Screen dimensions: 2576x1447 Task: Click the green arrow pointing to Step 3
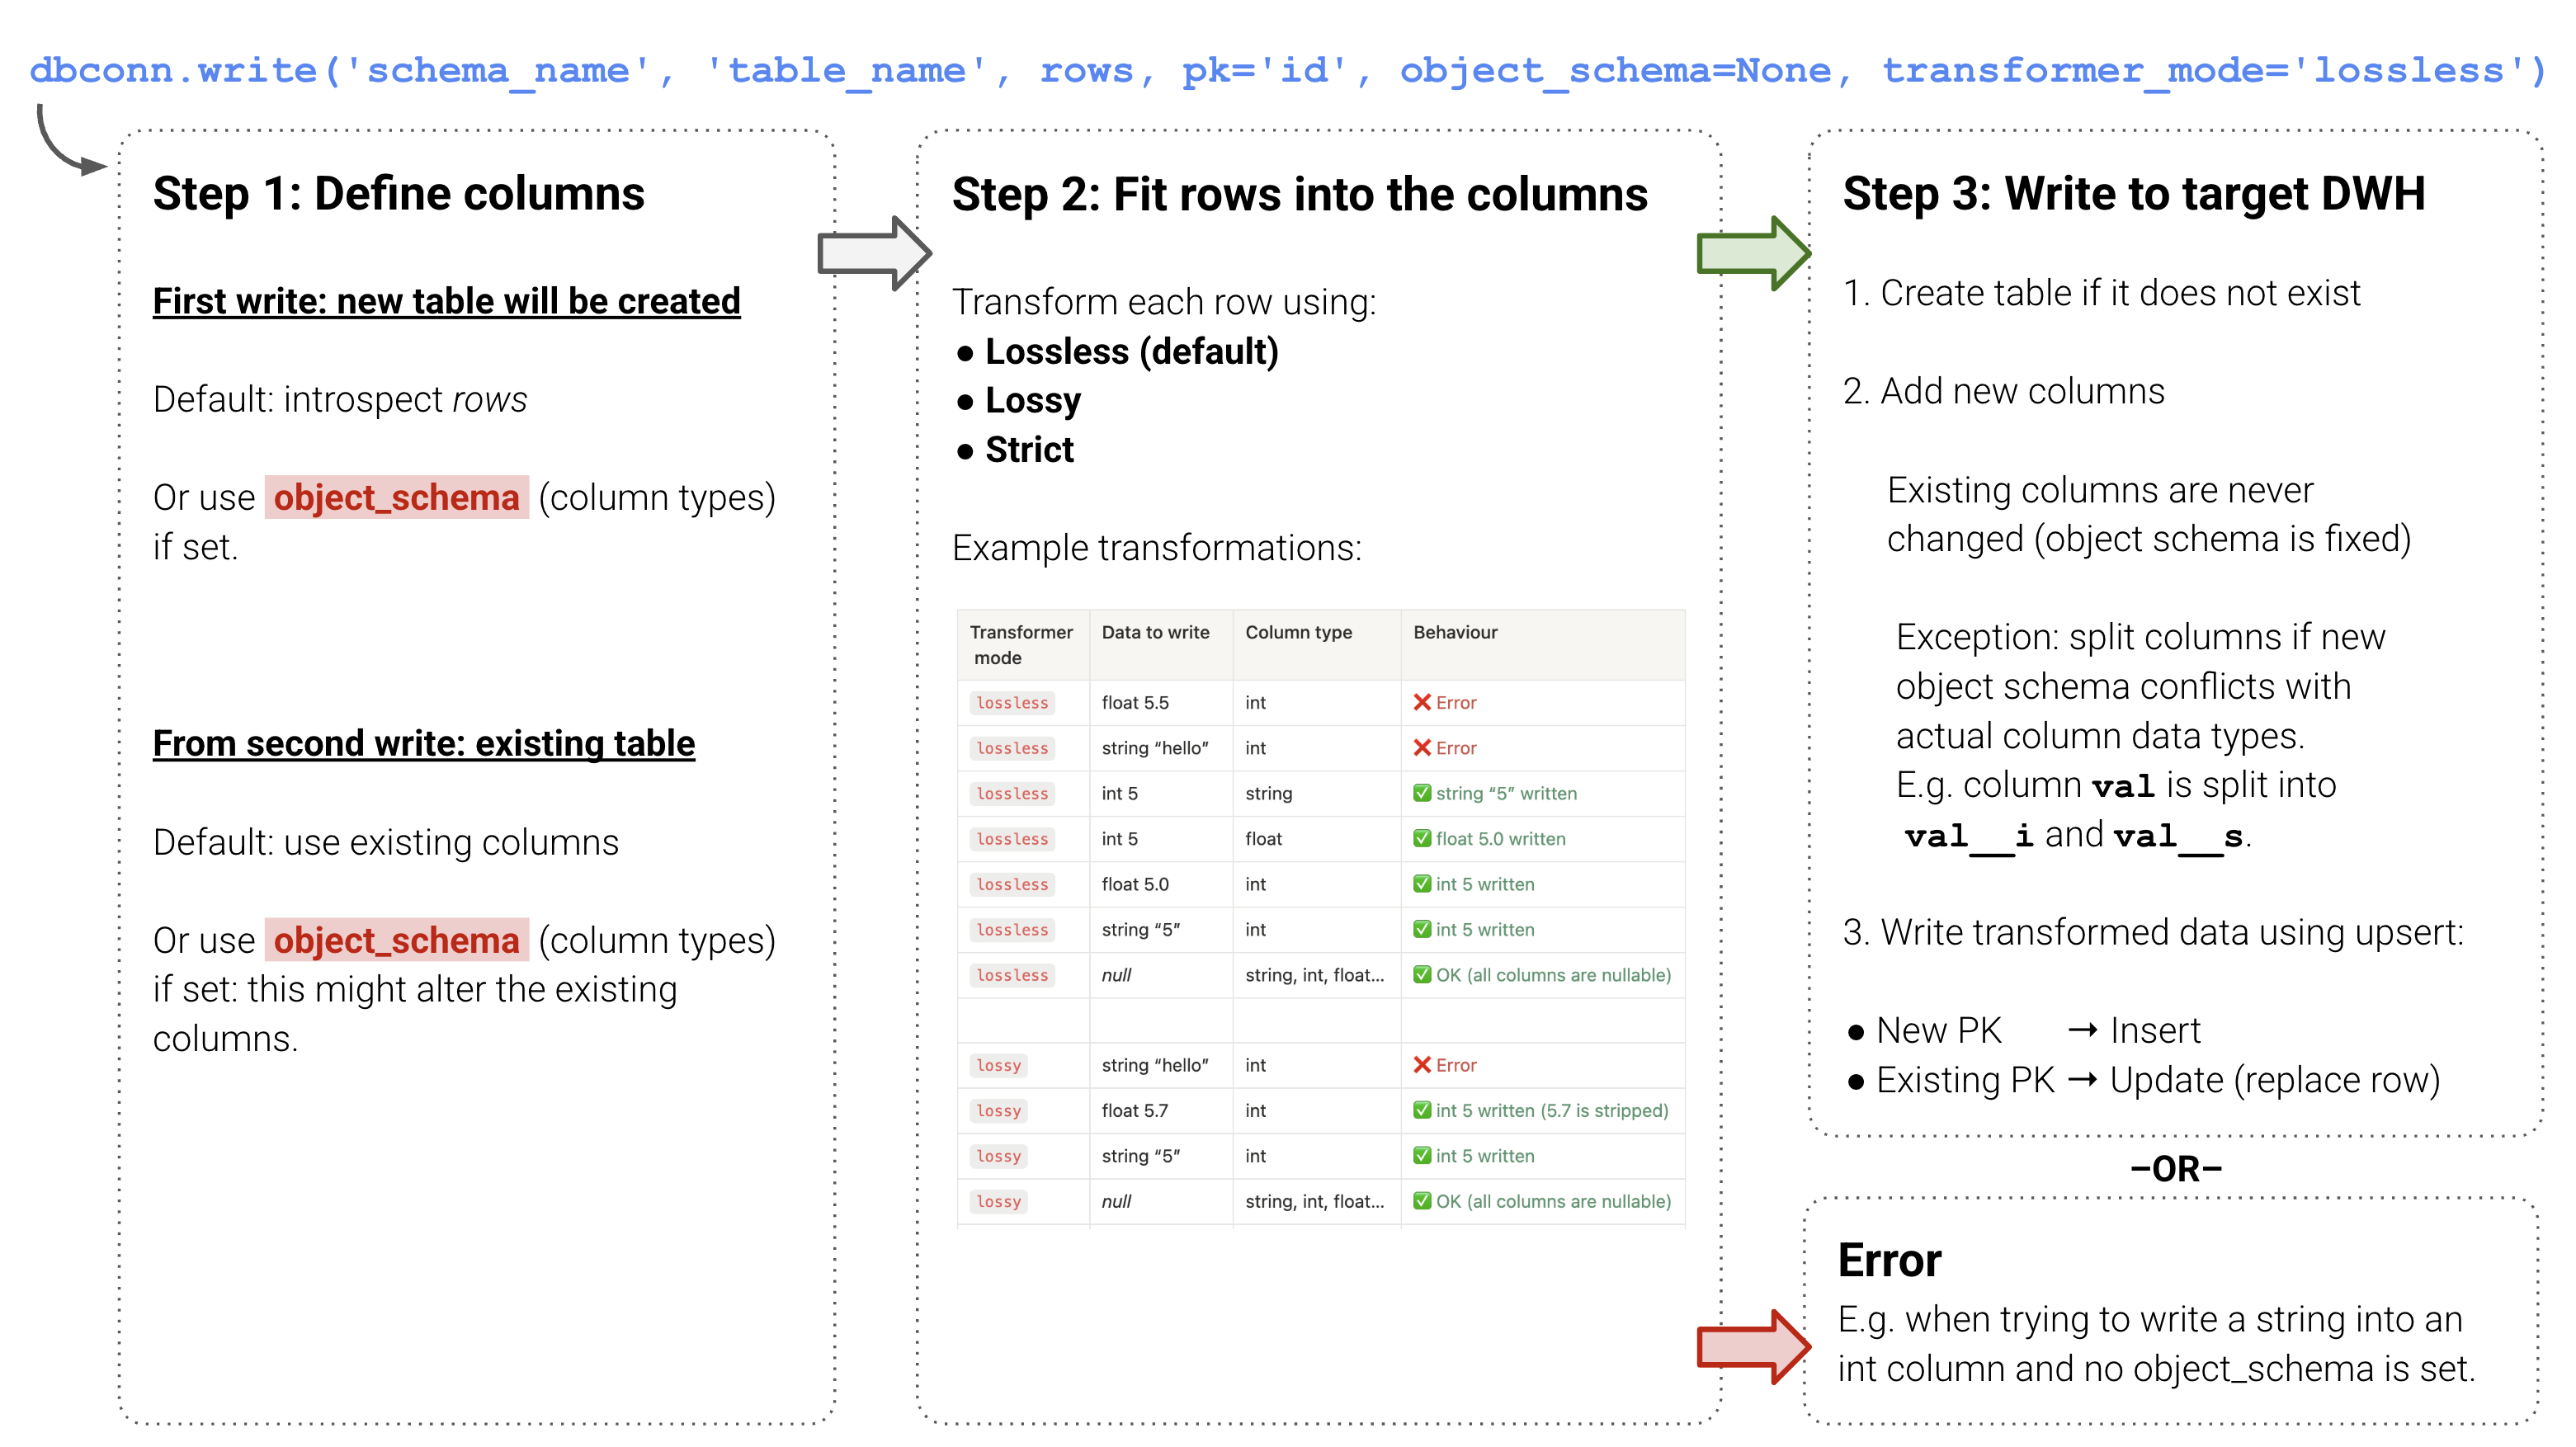point(1754,253)
